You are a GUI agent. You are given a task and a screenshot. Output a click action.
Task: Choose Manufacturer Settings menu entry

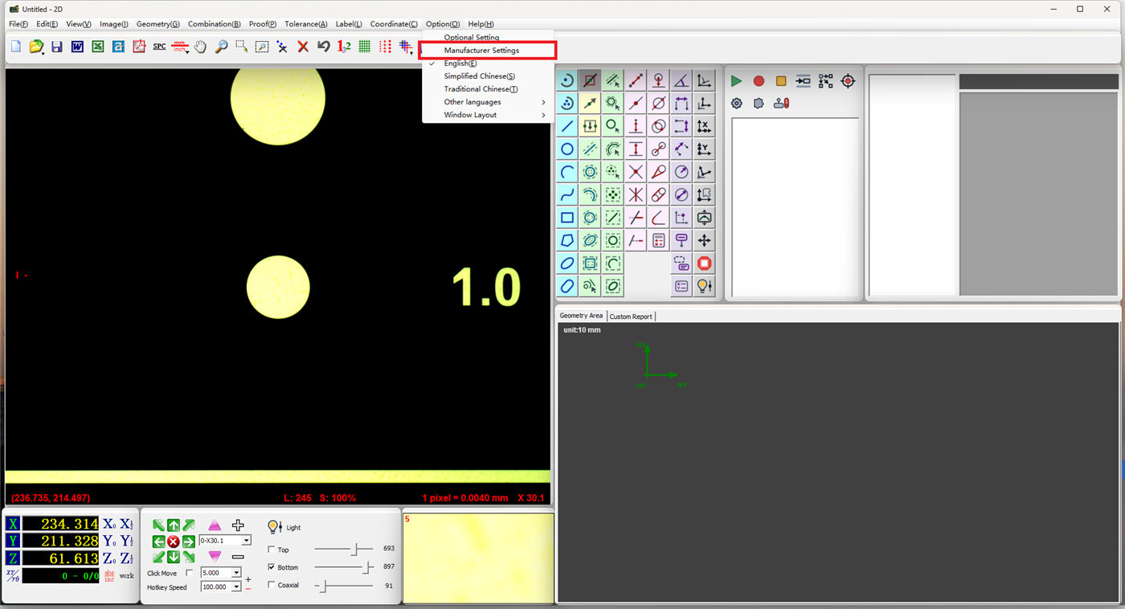(488, 50)
